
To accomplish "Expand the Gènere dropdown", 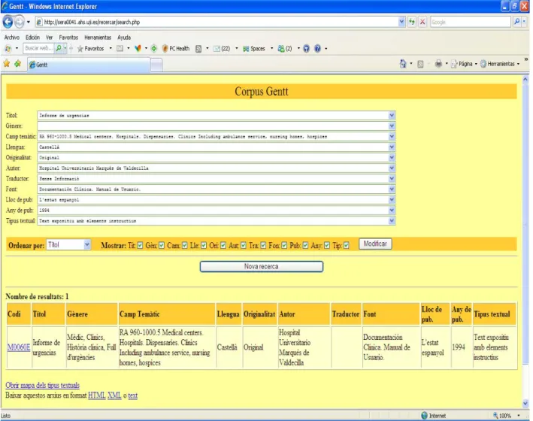I will coord(392,126).
